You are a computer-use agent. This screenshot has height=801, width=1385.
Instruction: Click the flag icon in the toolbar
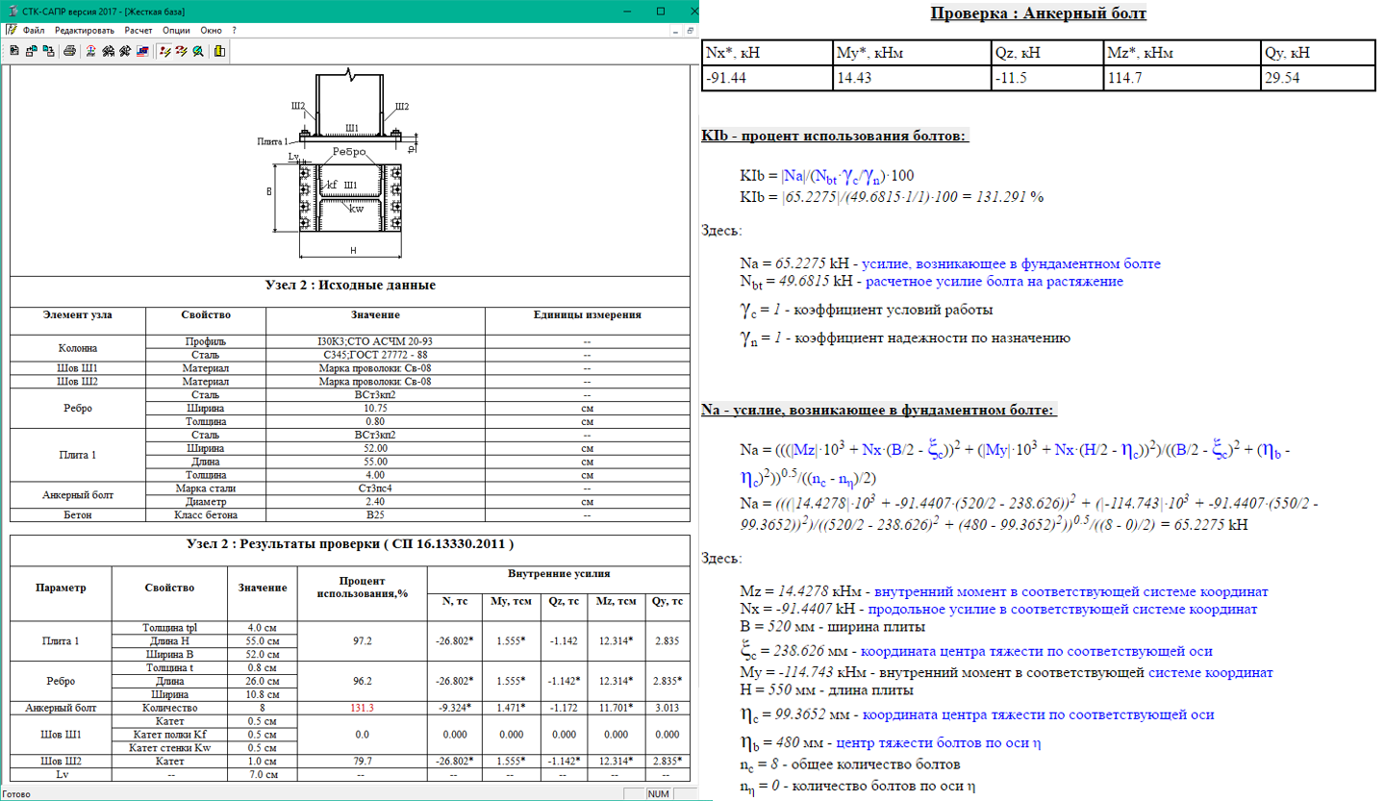[142, 51]
